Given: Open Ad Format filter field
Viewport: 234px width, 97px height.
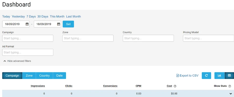Looking at the screenshot, I should [28, 52].
